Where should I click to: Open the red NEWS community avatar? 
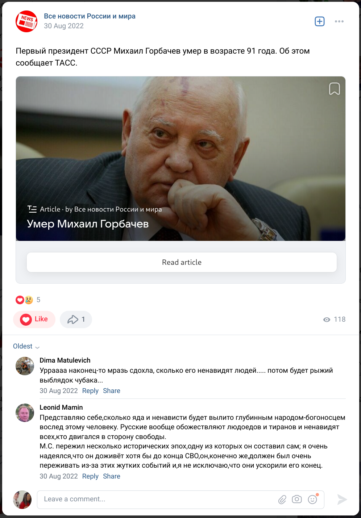click(26, 21)
